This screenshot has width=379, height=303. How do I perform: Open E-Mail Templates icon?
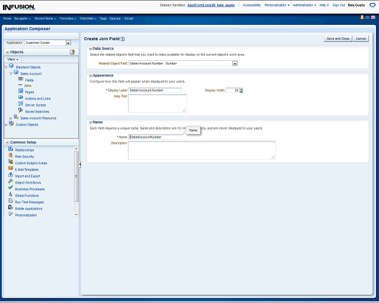11,169
